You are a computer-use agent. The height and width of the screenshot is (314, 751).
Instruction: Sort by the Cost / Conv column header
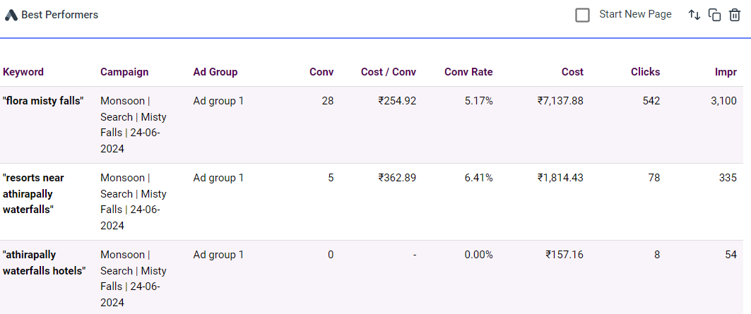point(389,72)
